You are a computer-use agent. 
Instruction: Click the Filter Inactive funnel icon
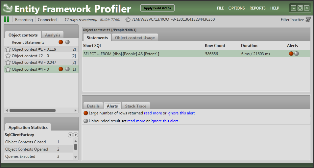(308, 19)
